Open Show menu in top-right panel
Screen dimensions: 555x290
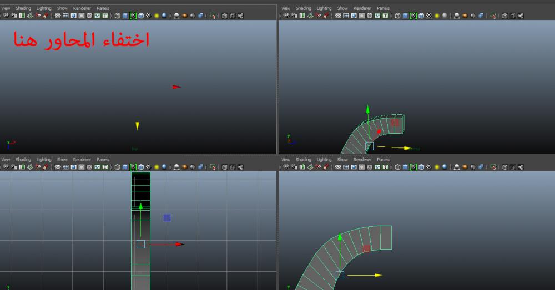342,8
